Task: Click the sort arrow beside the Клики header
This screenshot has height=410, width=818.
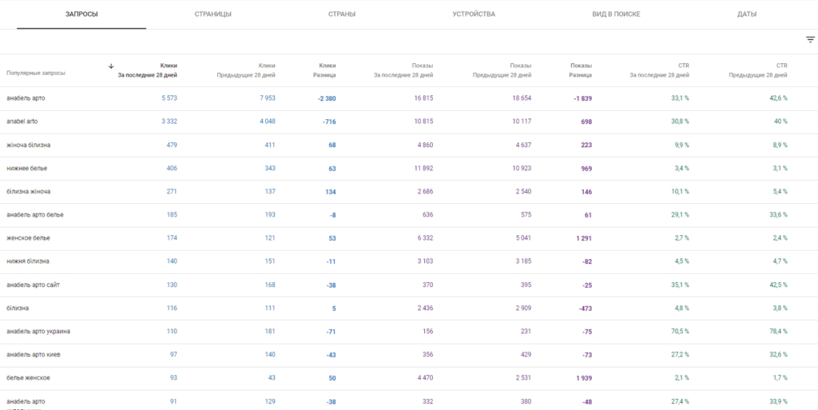Action: tap(111, 66)
